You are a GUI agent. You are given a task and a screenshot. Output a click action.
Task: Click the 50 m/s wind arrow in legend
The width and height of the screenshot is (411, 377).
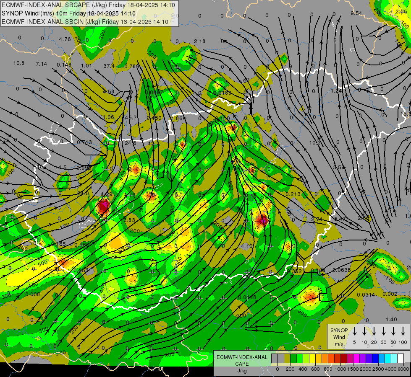[393, 331]
